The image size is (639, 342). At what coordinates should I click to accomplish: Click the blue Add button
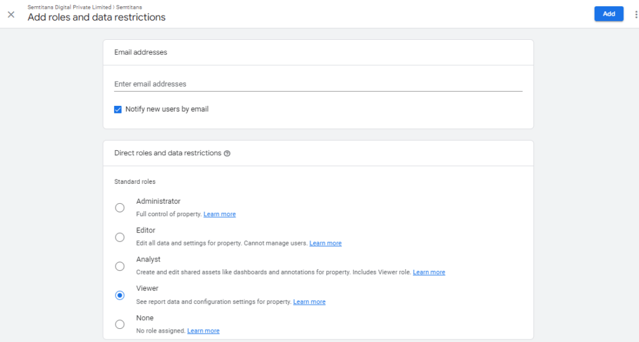point(609,14)
